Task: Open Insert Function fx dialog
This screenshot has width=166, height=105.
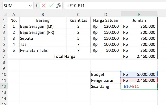Action: (x=58, y=5)
